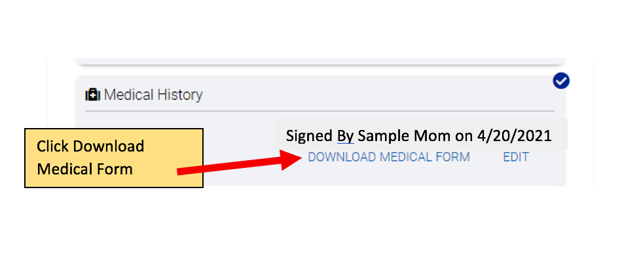
Task: Select the Medical History section heading
Action: [x=153, y=95]
